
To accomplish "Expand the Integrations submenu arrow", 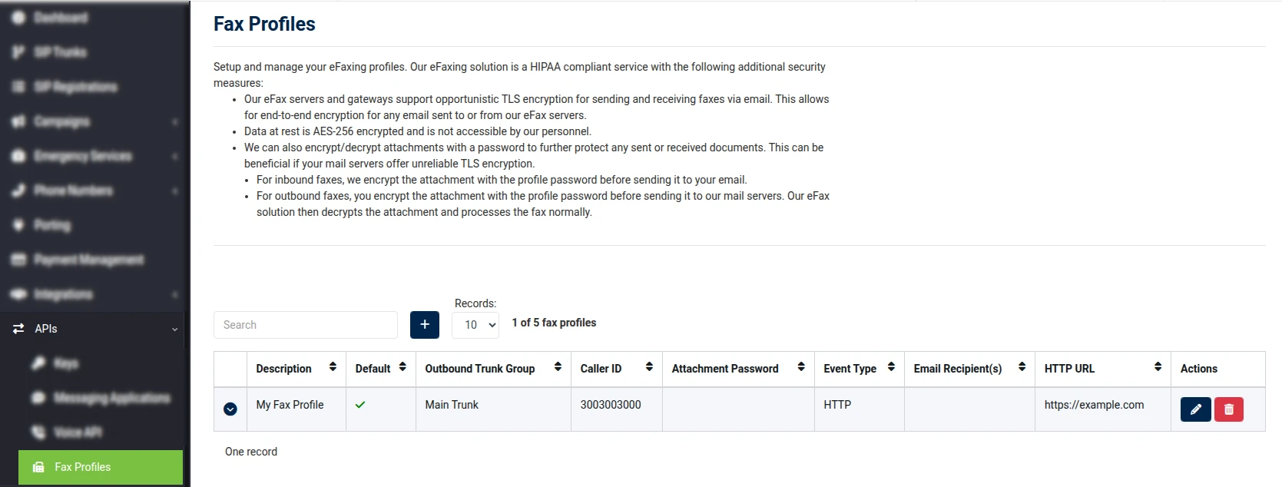I will (x=175, y=294).
